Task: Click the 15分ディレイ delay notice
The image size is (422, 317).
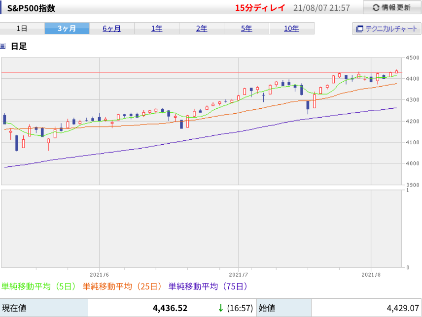Action: tap(260, 8)
